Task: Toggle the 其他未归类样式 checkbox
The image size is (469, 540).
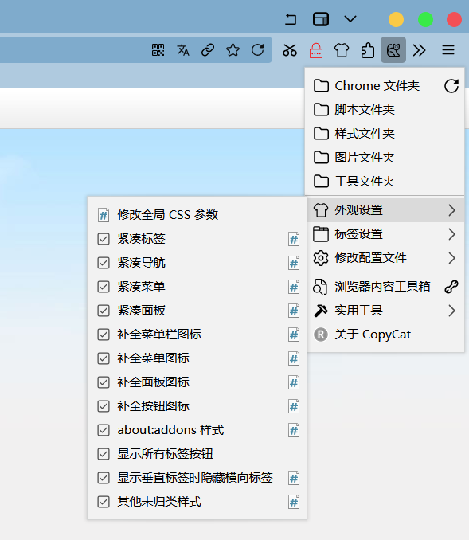Action: tap(104, 502)
